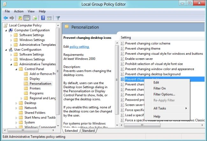Click the settings list horizontal scrollbar thumb
Image resolution: width=207 pixels, height=141 pixels.
point(142,125)
